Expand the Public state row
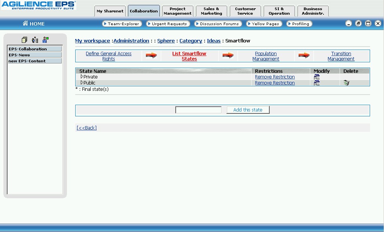 (x=82, y=83)
